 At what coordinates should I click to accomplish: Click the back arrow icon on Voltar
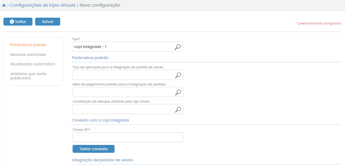click(x=12, y=22)
